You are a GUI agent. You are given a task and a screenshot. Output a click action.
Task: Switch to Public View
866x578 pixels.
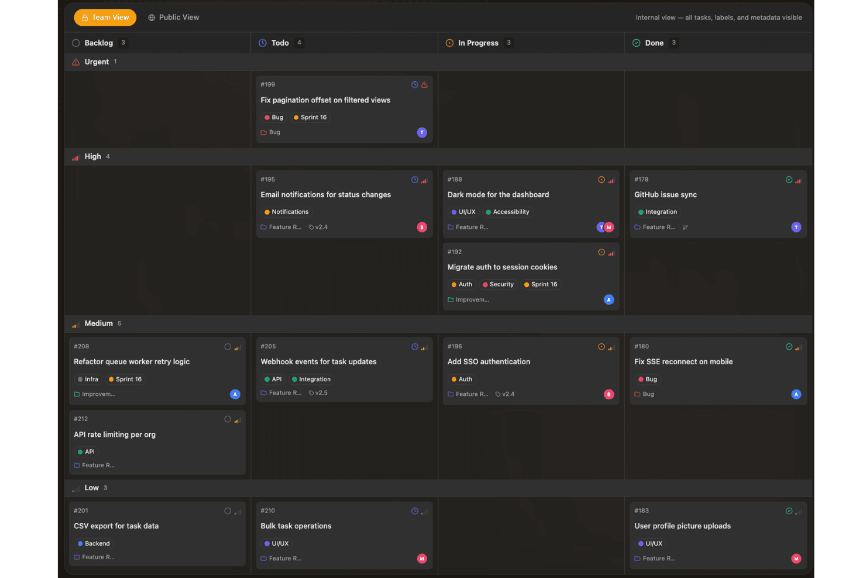coord(174,18)
